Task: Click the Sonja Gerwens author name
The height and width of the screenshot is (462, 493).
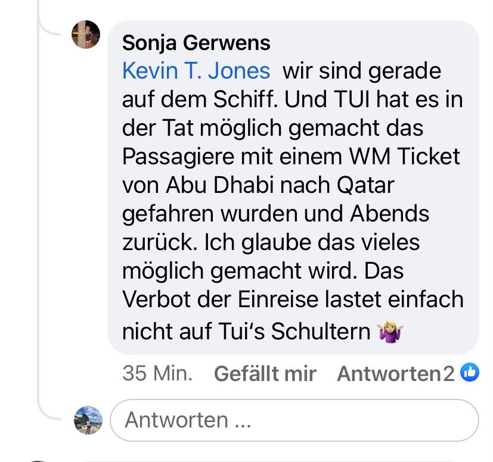Action: pos(196,42)
